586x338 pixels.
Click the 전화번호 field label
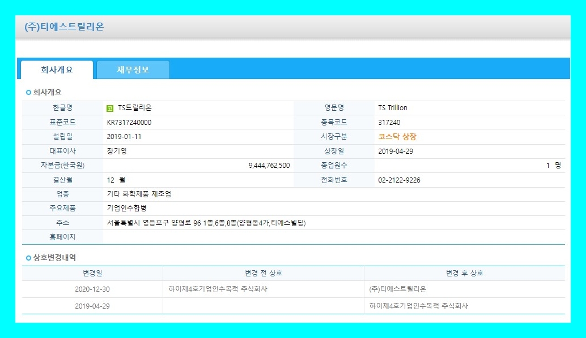[334, 180]
